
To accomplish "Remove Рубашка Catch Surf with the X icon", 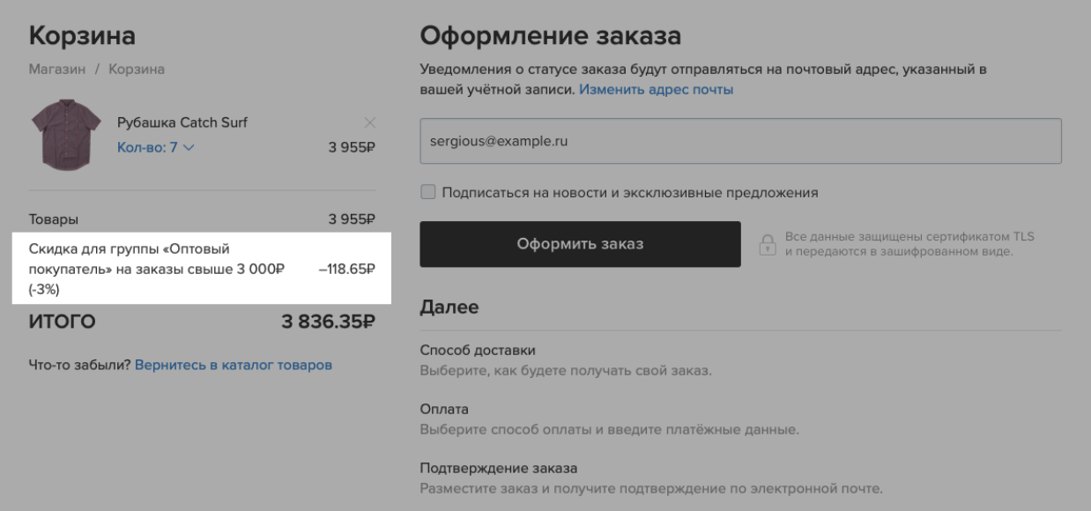I will [369, 122].
